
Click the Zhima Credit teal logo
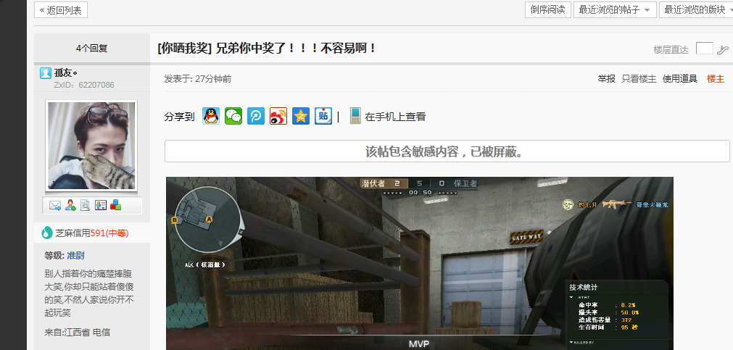pos(46,233)
